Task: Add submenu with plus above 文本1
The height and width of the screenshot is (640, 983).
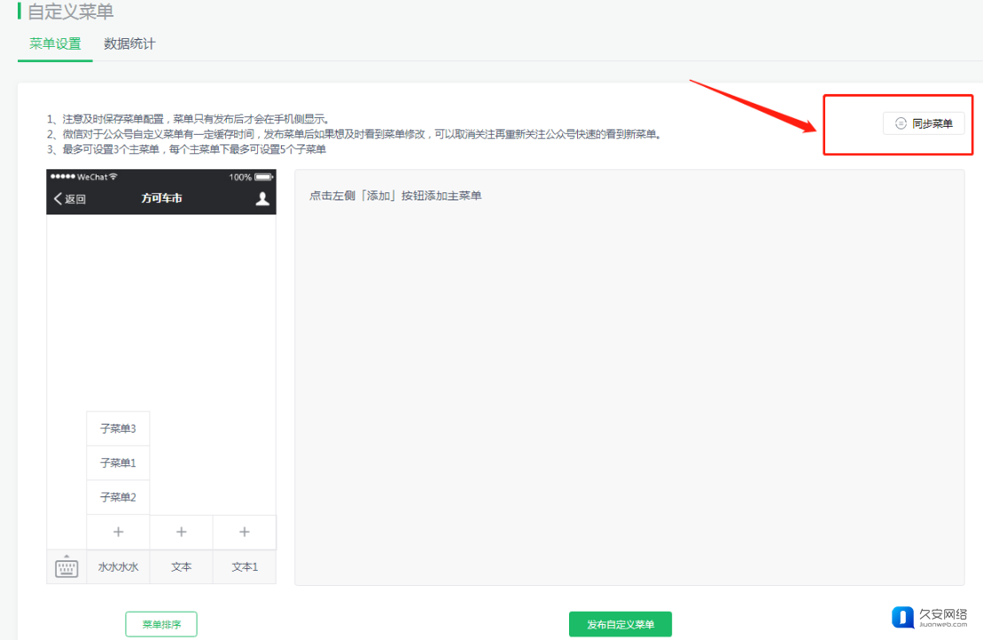Action: (245, 532)
